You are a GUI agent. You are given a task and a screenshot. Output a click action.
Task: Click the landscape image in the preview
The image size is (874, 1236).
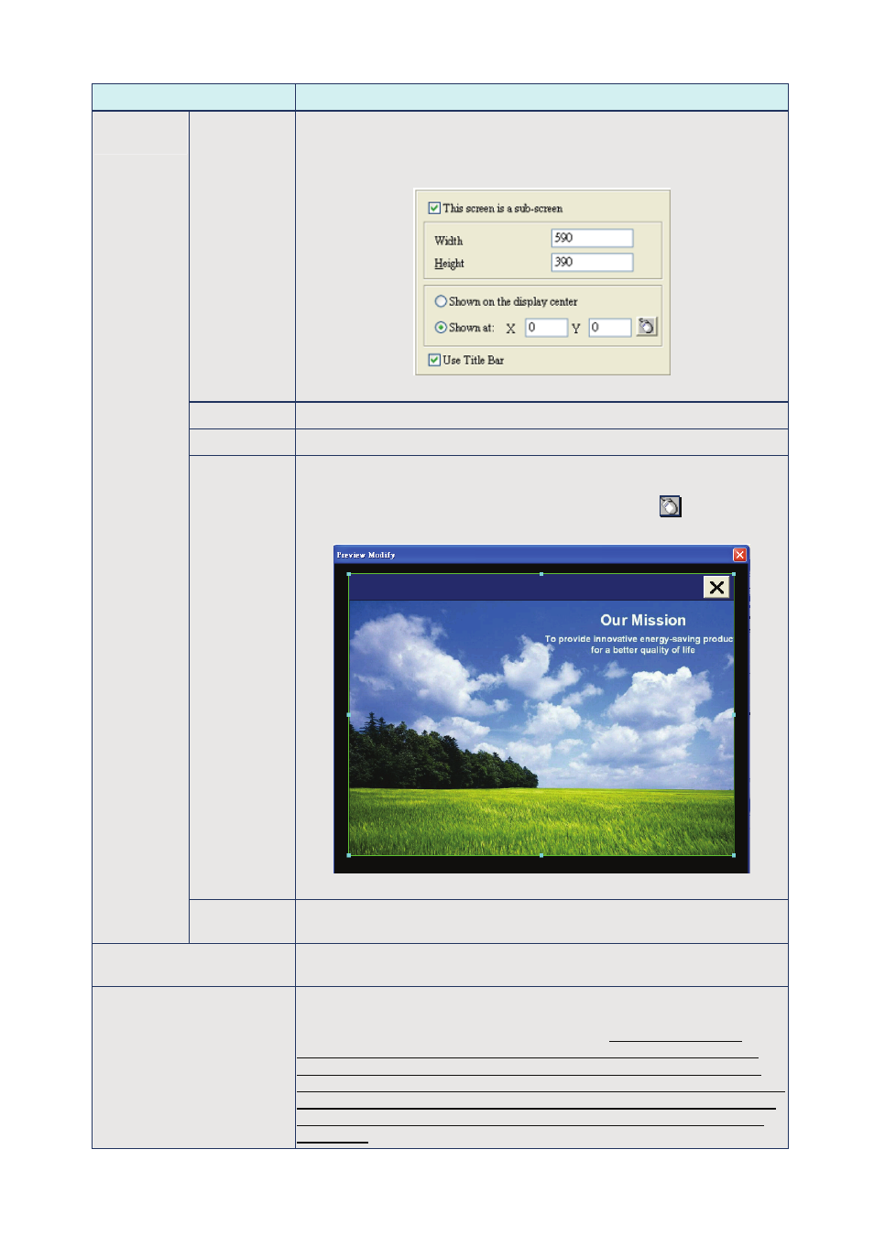541,728
